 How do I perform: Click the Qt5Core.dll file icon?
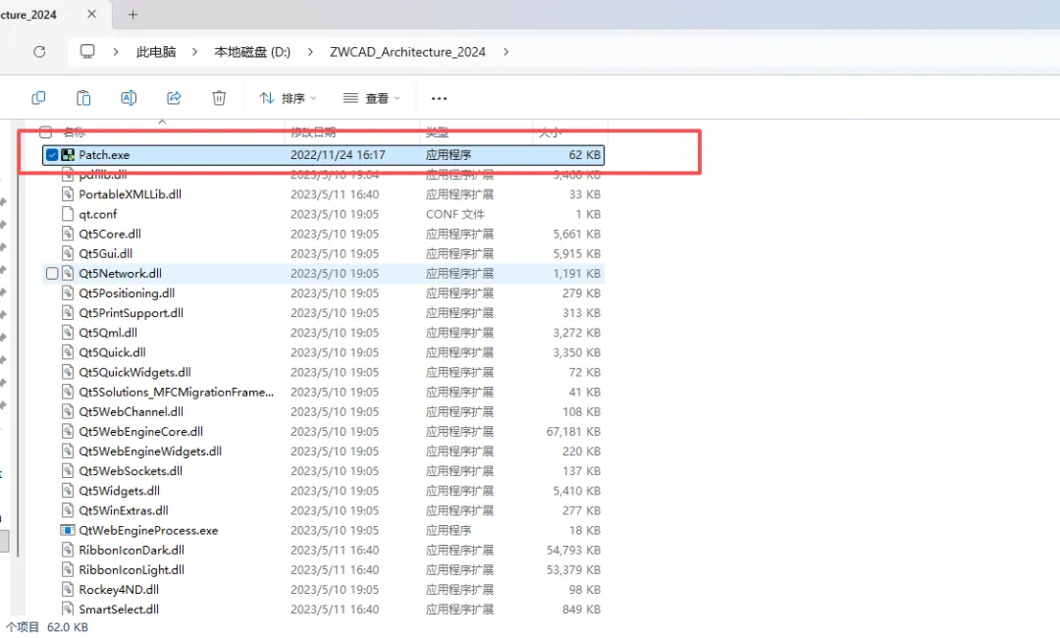click(68, 234)
